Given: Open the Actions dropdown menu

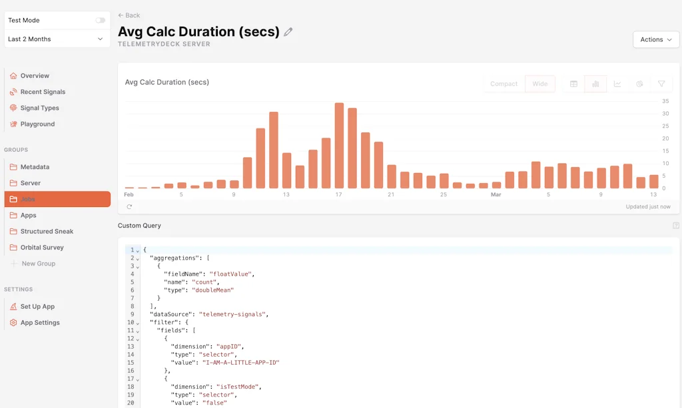Looking at the screenshot, I should pos(656,39).
